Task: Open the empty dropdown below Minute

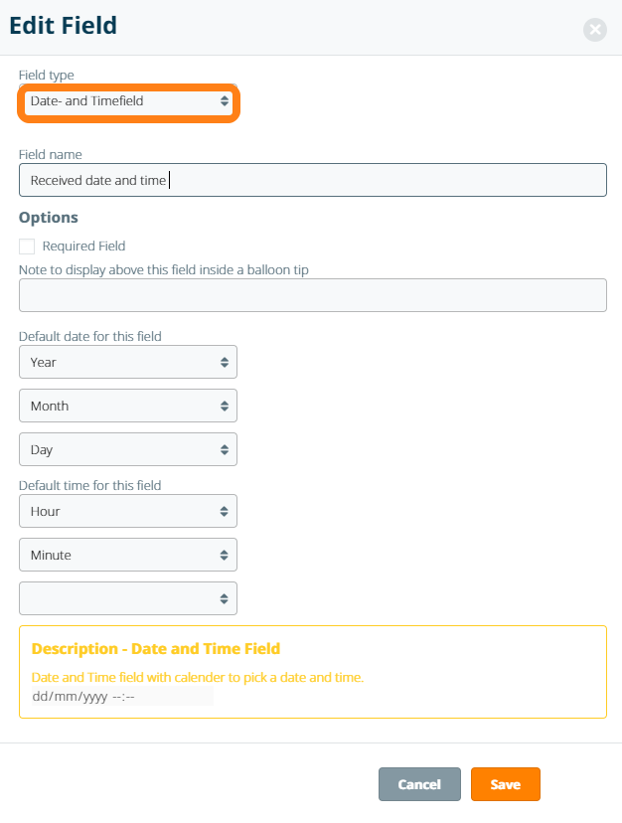Action: click(128, 599)
